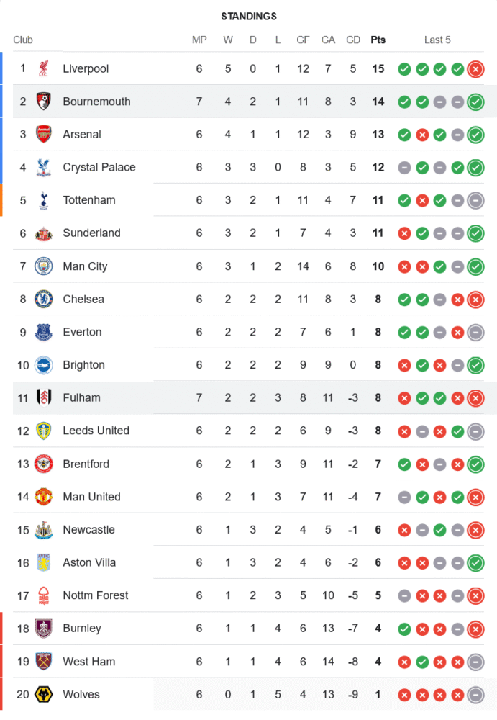Click the Newcastle club crest icon
Image resolution: width=497 pixels, height=720 pixels.
pos(44,530)
